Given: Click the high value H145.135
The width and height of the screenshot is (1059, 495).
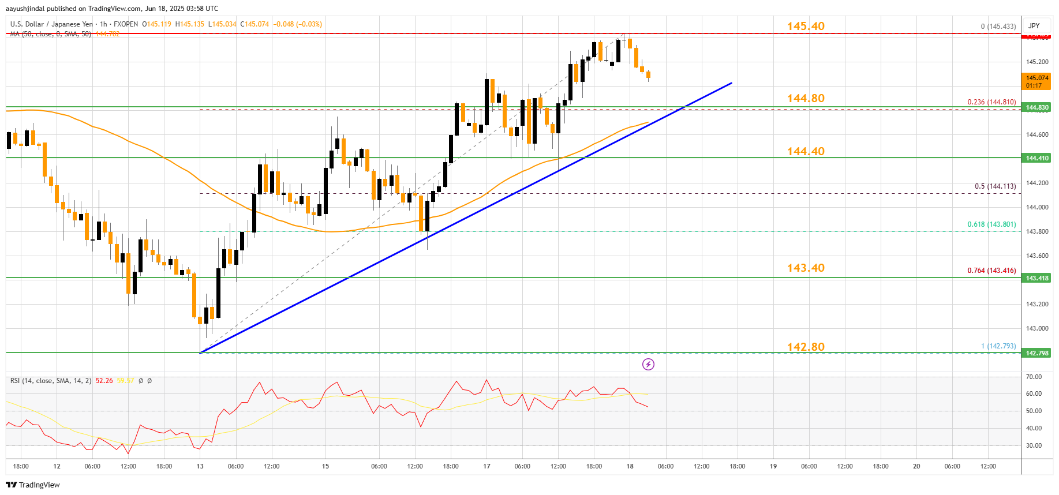Looking at the screenshot, I should tap(190, 24).
